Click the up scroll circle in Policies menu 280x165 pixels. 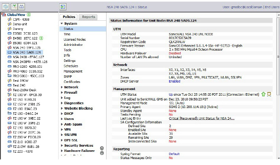pos(102,148)
